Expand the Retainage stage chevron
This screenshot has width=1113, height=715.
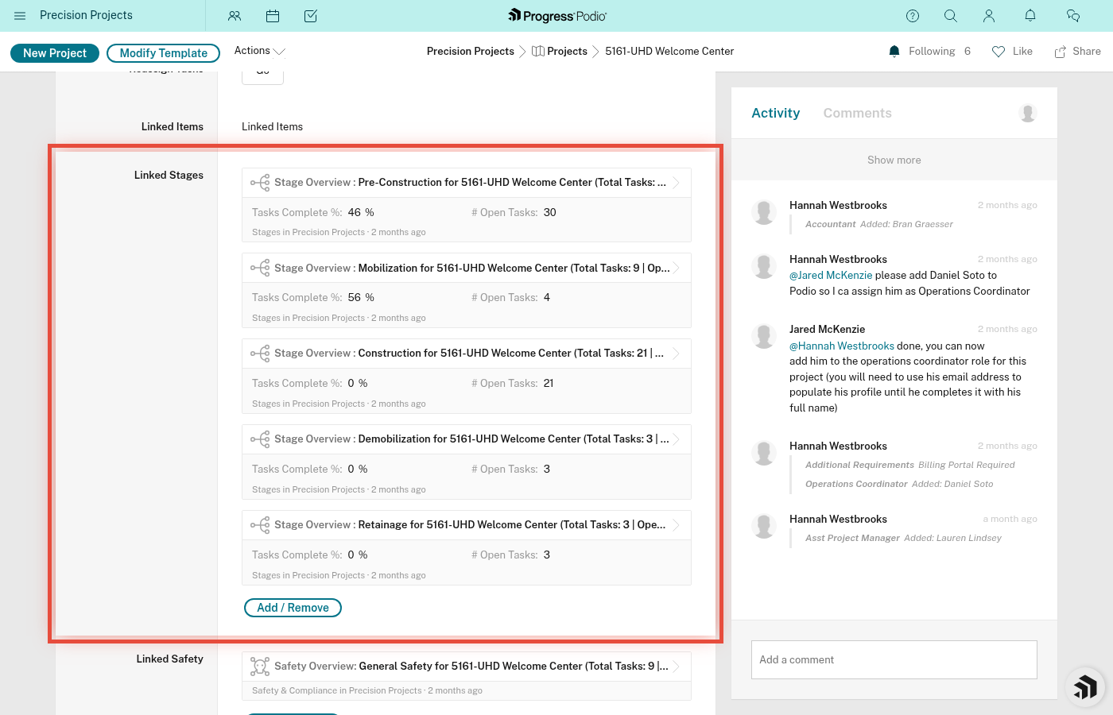(677, 525)
